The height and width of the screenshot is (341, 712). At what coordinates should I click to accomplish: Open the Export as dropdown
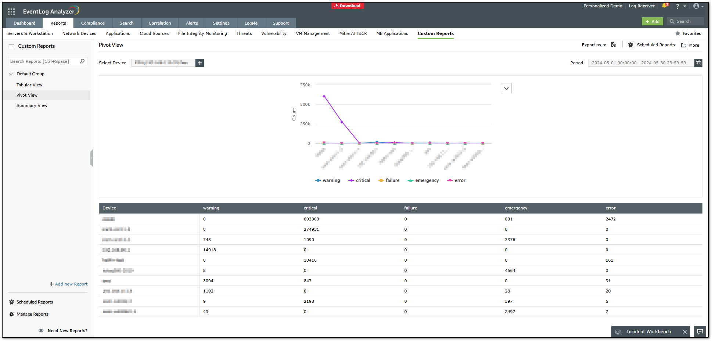[x=594, y=45]
